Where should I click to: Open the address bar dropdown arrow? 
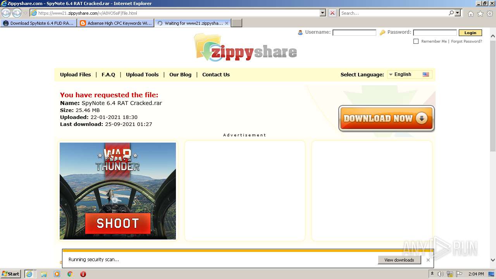[323, 13]
